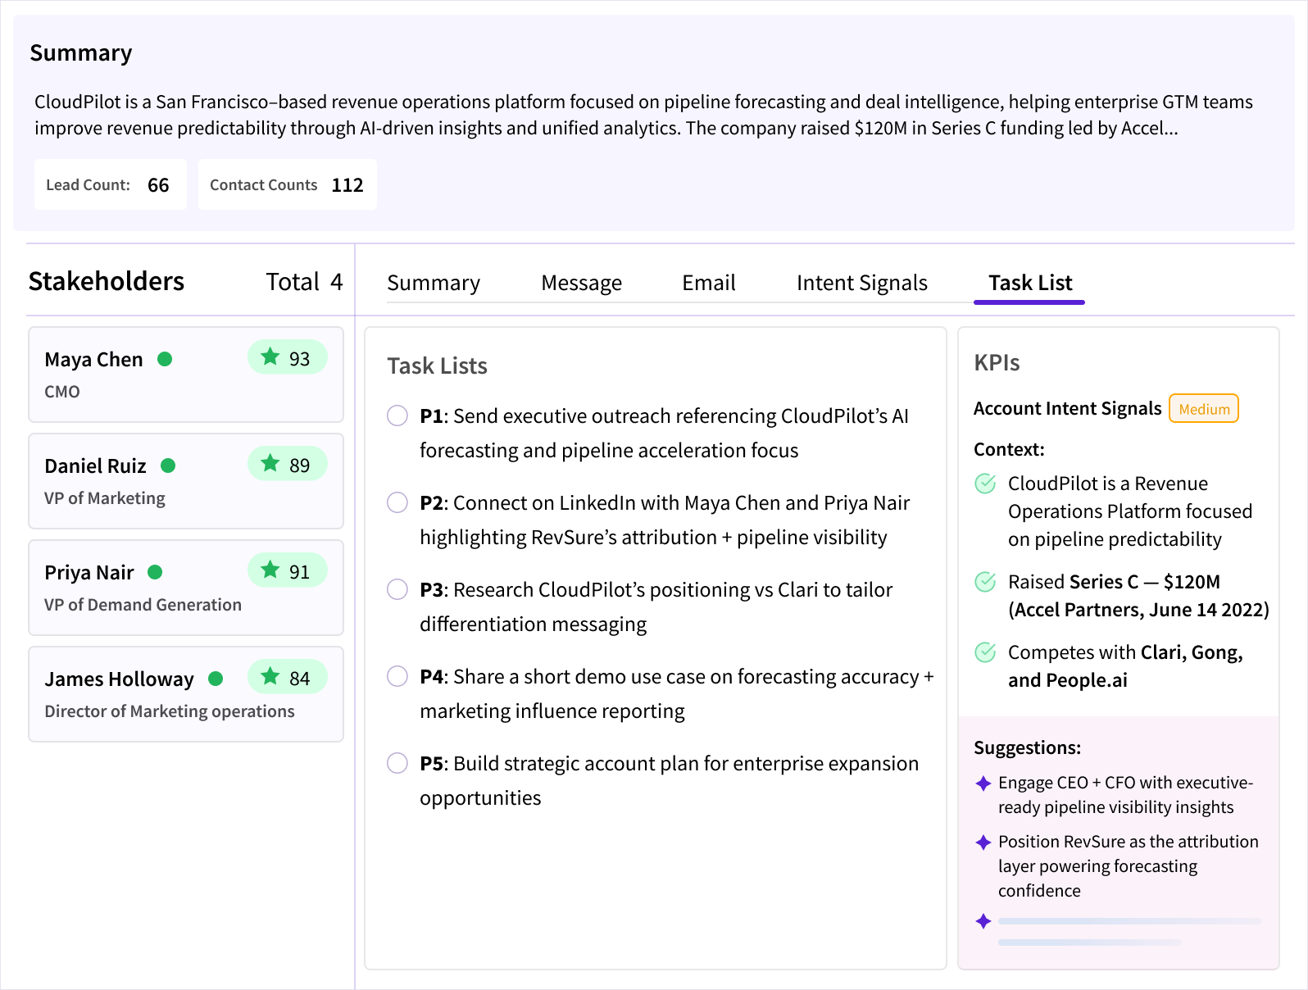Click Account Intent Signals label

coord(1067,408)
